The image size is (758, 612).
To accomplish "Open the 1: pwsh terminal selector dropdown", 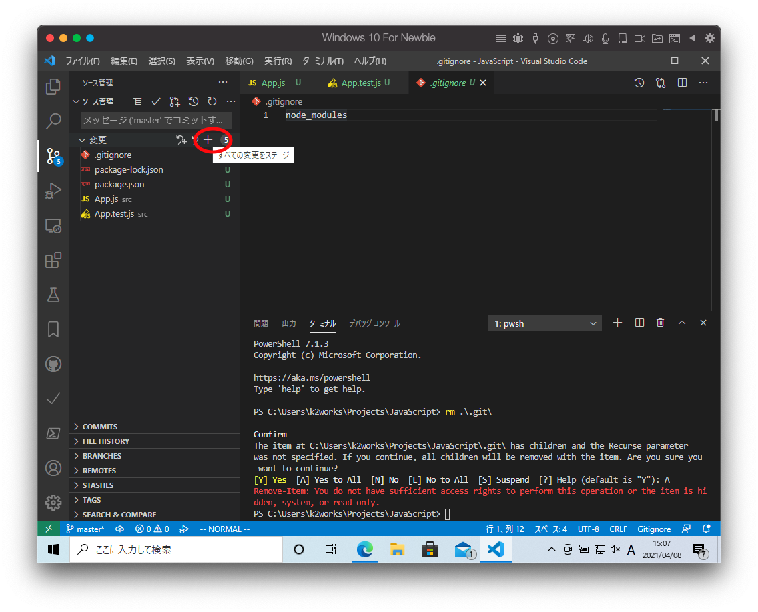I will click(544, 323).
